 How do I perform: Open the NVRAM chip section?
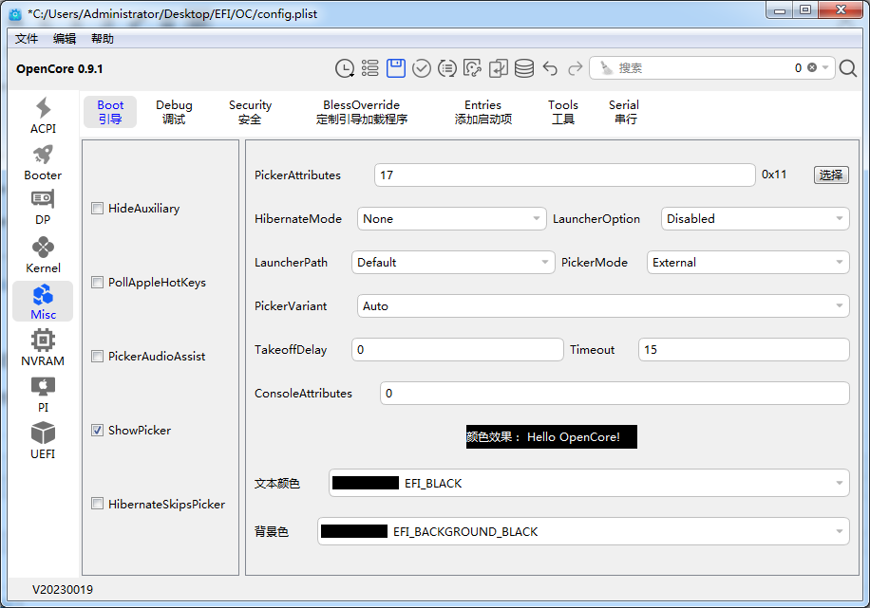pyautogui.click(x=43, y=347)
